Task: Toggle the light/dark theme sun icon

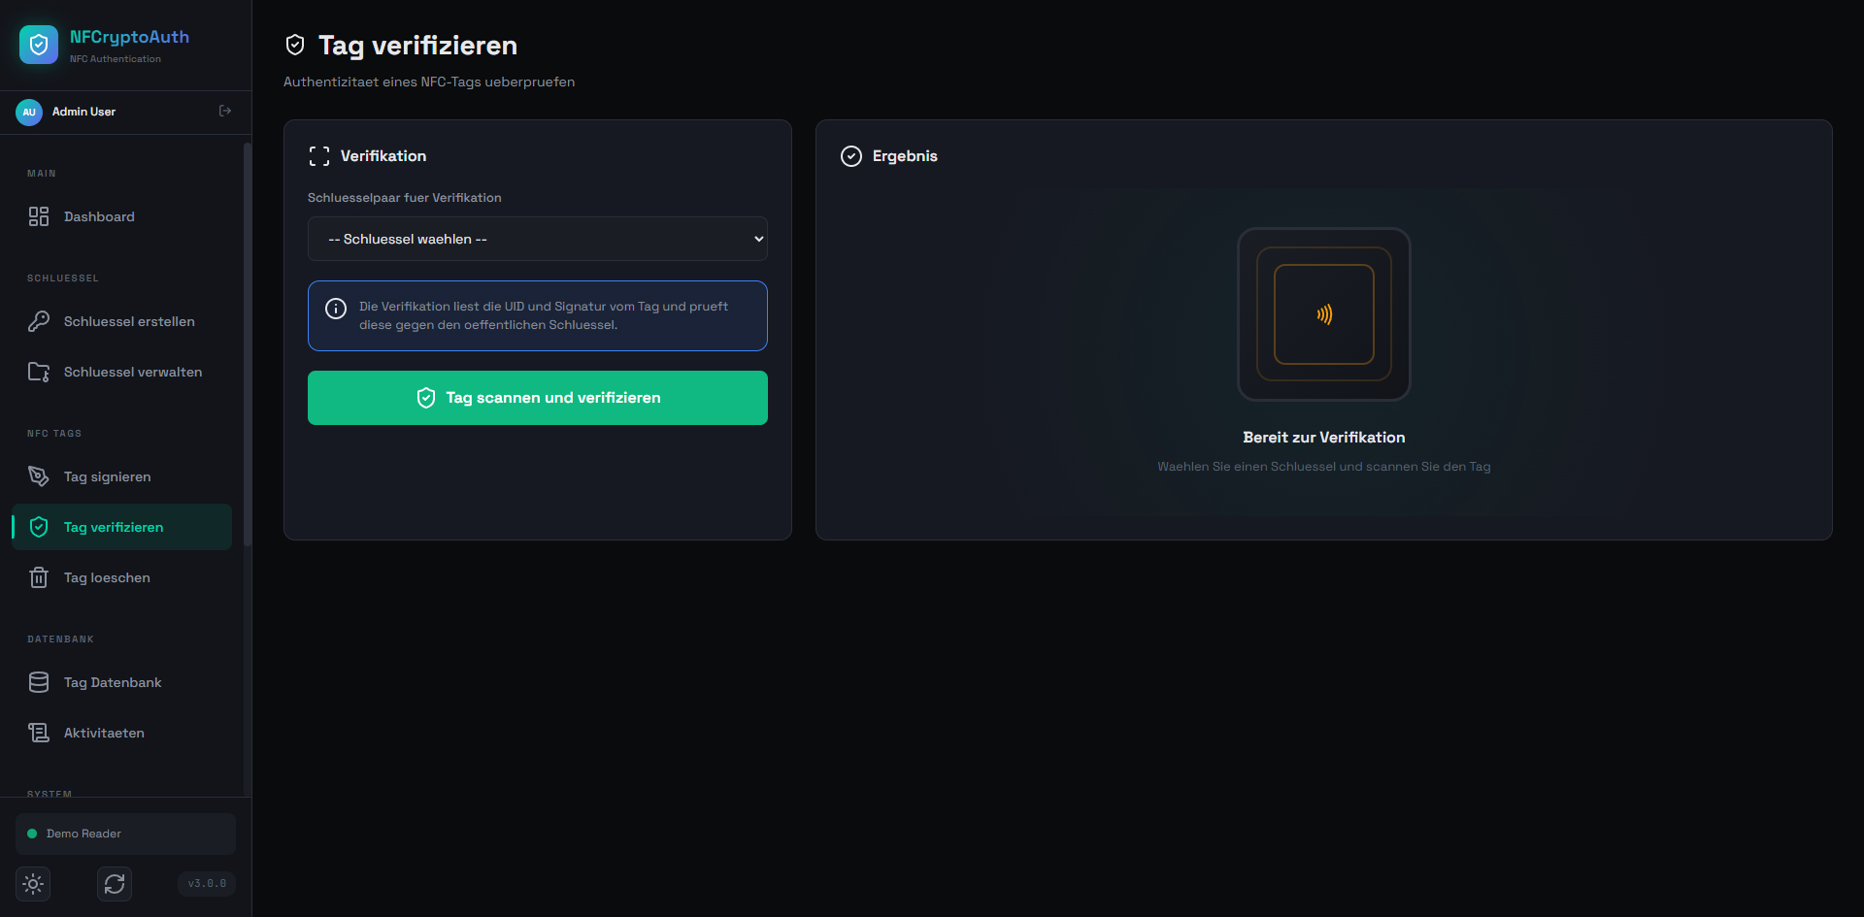Action: point(33,884)
